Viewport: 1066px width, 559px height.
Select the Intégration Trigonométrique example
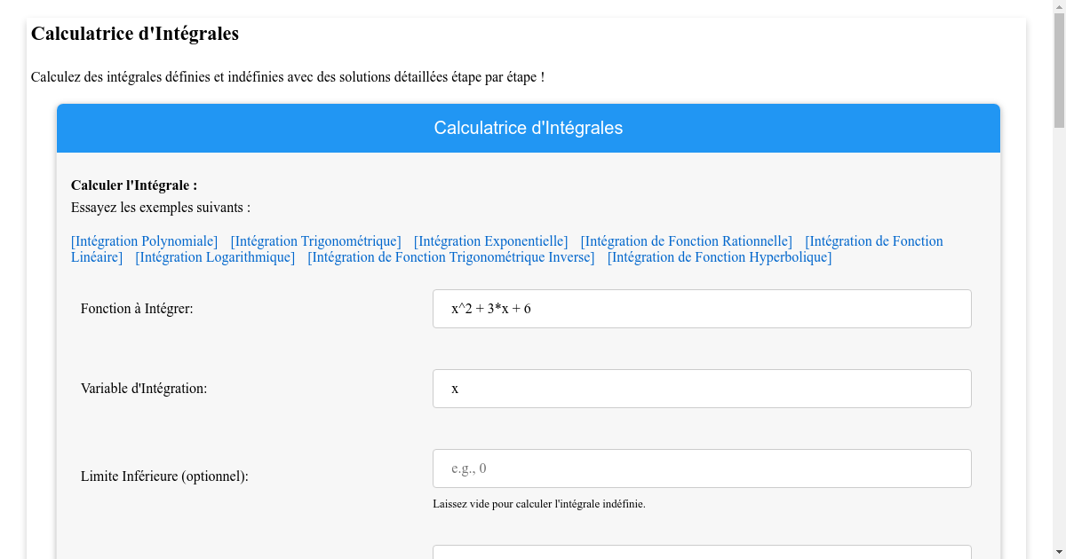coord(315,240)
